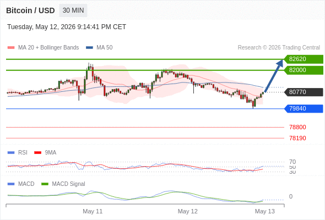Click the 80770 current price tag

[304, 92]
